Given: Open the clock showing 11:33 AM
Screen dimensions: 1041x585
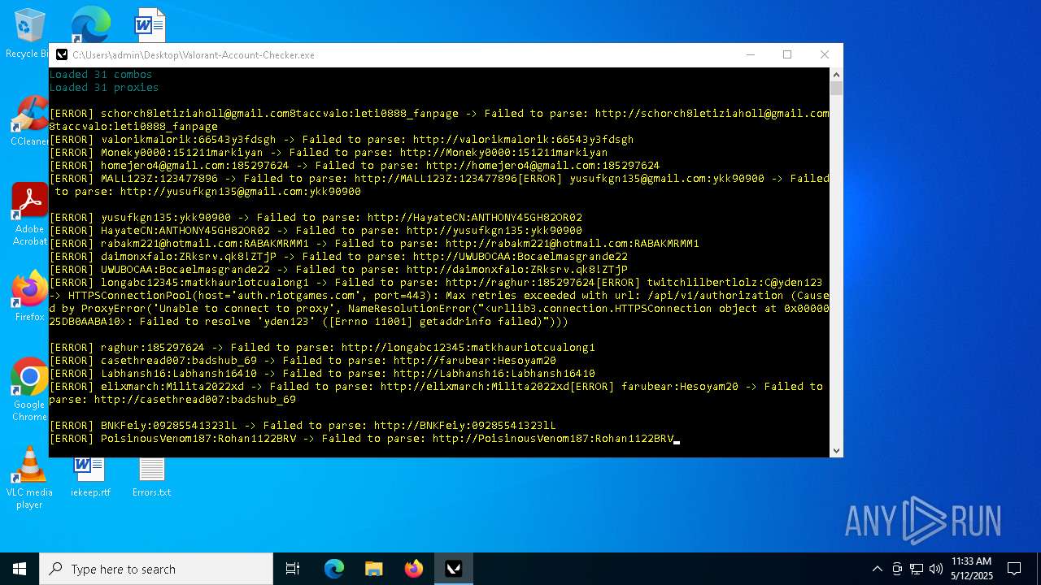Looking at the screenshot, I should (x=971, y=569).
